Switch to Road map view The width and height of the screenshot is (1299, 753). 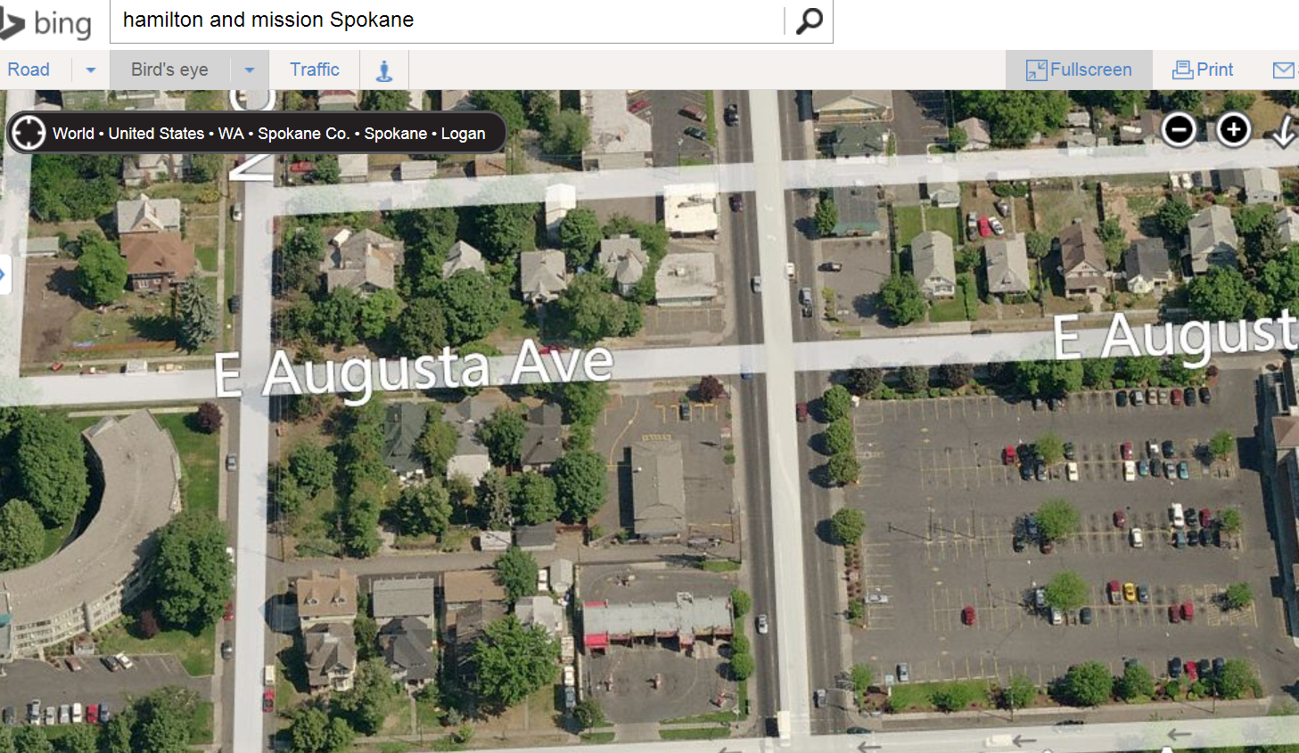point(29,70)
